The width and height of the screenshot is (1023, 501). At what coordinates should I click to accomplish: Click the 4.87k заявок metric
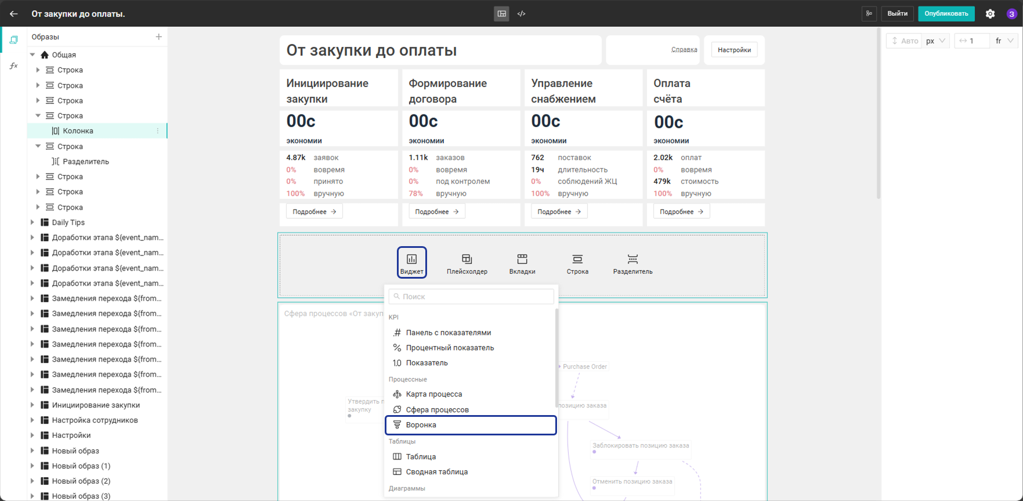[312, 158]
